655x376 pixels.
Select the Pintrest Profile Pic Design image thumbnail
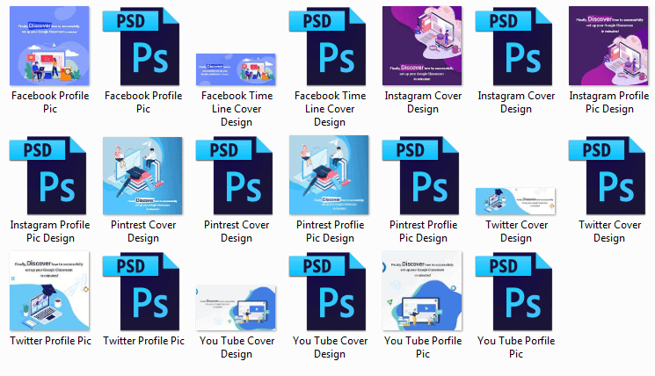pos(329,175)
